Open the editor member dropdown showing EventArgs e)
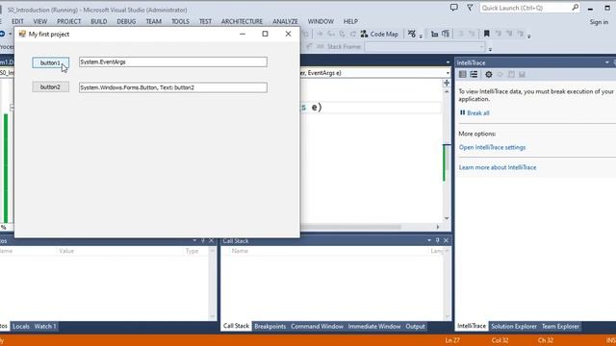Screen dimensions: 616x346 (448, 73)
